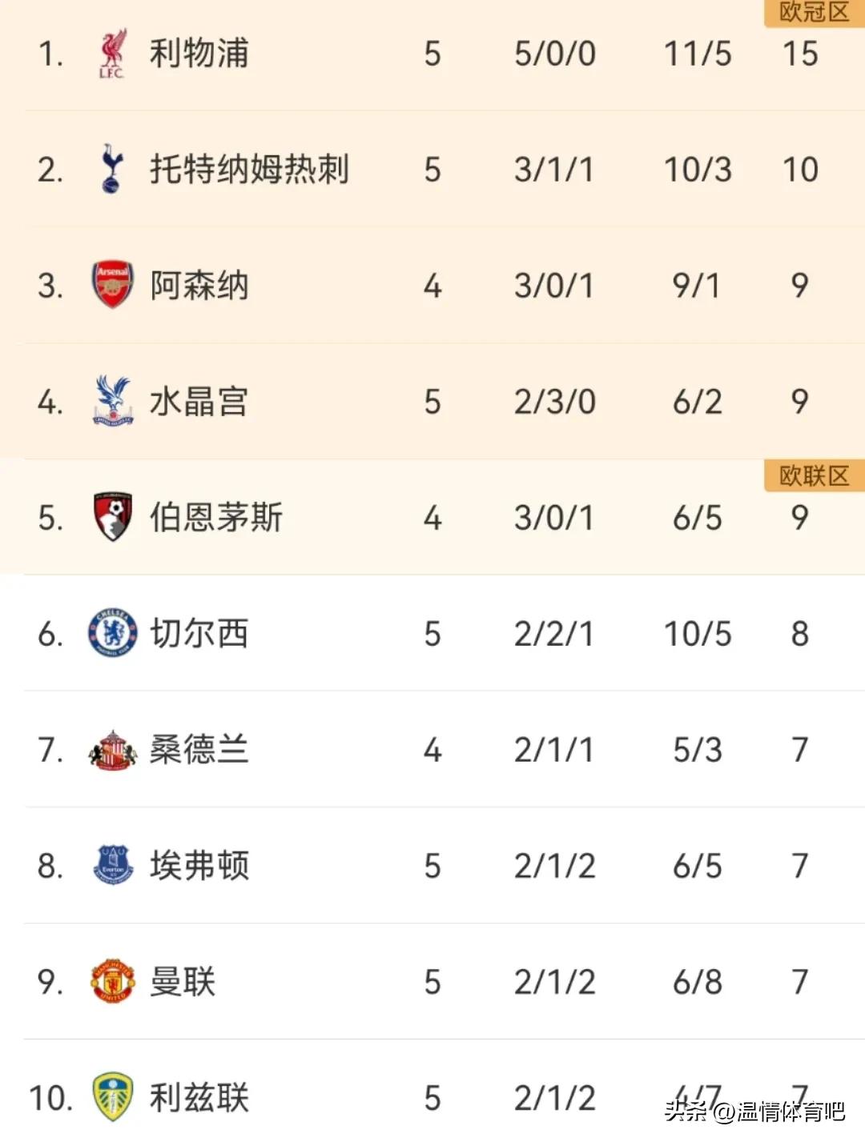Click the Sunderland club crest
Viewport: 865px width, 1142px height.
(112, 750)
